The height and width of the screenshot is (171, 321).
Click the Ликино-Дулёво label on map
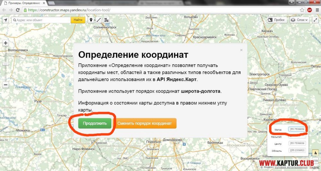(x=274, y=100)
